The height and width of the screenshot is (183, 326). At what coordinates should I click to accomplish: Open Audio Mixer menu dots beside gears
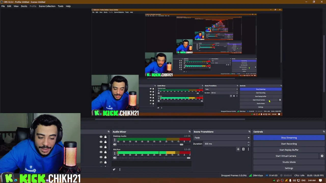point(120,170)
